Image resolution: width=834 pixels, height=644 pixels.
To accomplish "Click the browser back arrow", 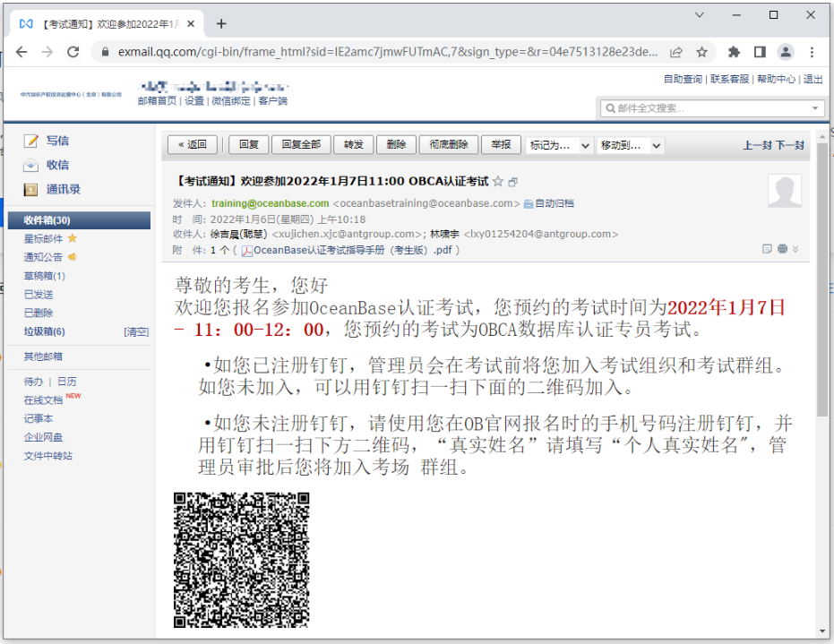I will coord(21,52).
